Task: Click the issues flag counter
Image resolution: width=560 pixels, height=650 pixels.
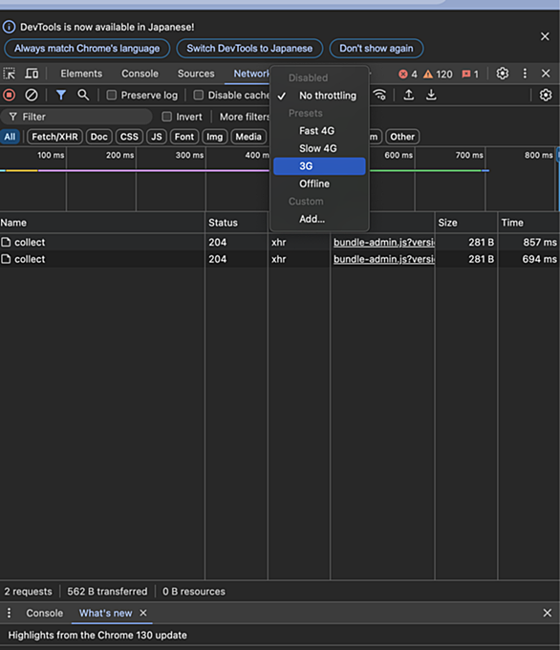Action: click(x=470, y=75)
